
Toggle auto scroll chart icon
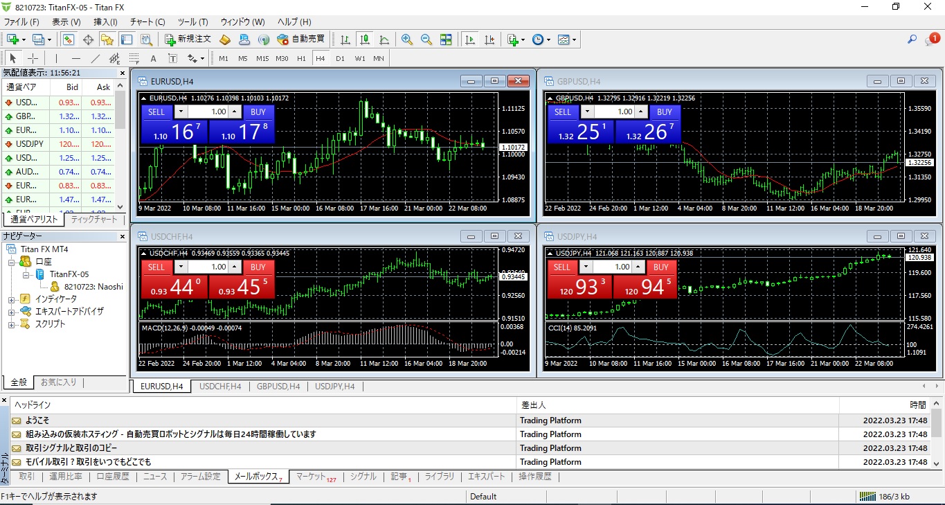pyautogui.click(x=470, y=39)
